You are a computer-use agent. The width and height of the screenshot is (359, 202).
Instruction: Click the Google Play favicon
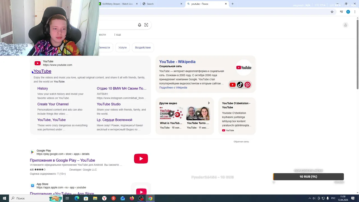33,152
